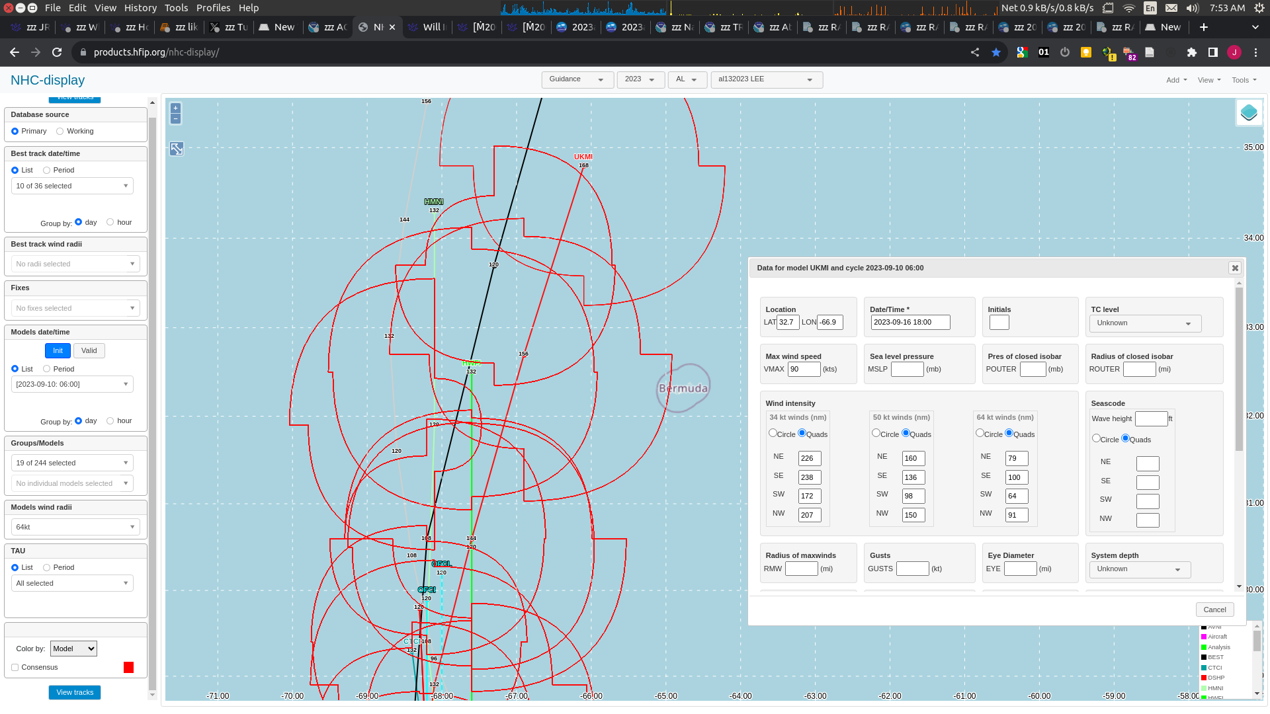
Task: Open the AL basin dropdown
Action: pos(687,79)
